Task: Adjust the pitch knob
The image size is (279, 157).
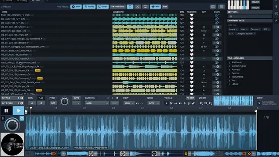Action: 65,101
